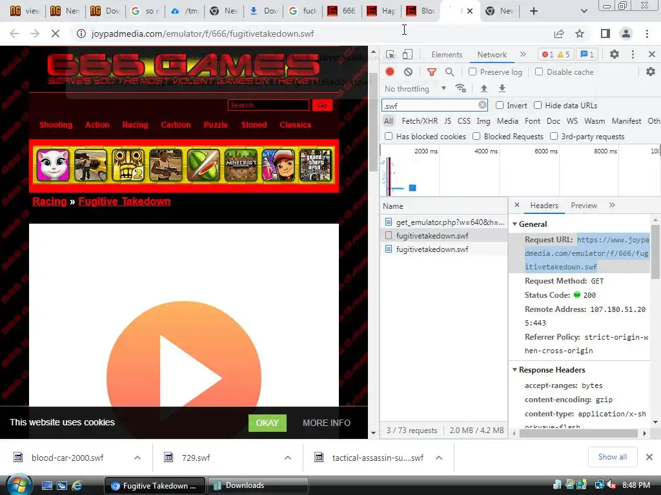Click Windows Start orb
The width and height of the screenshot is (661, 495).
(19, 485)
